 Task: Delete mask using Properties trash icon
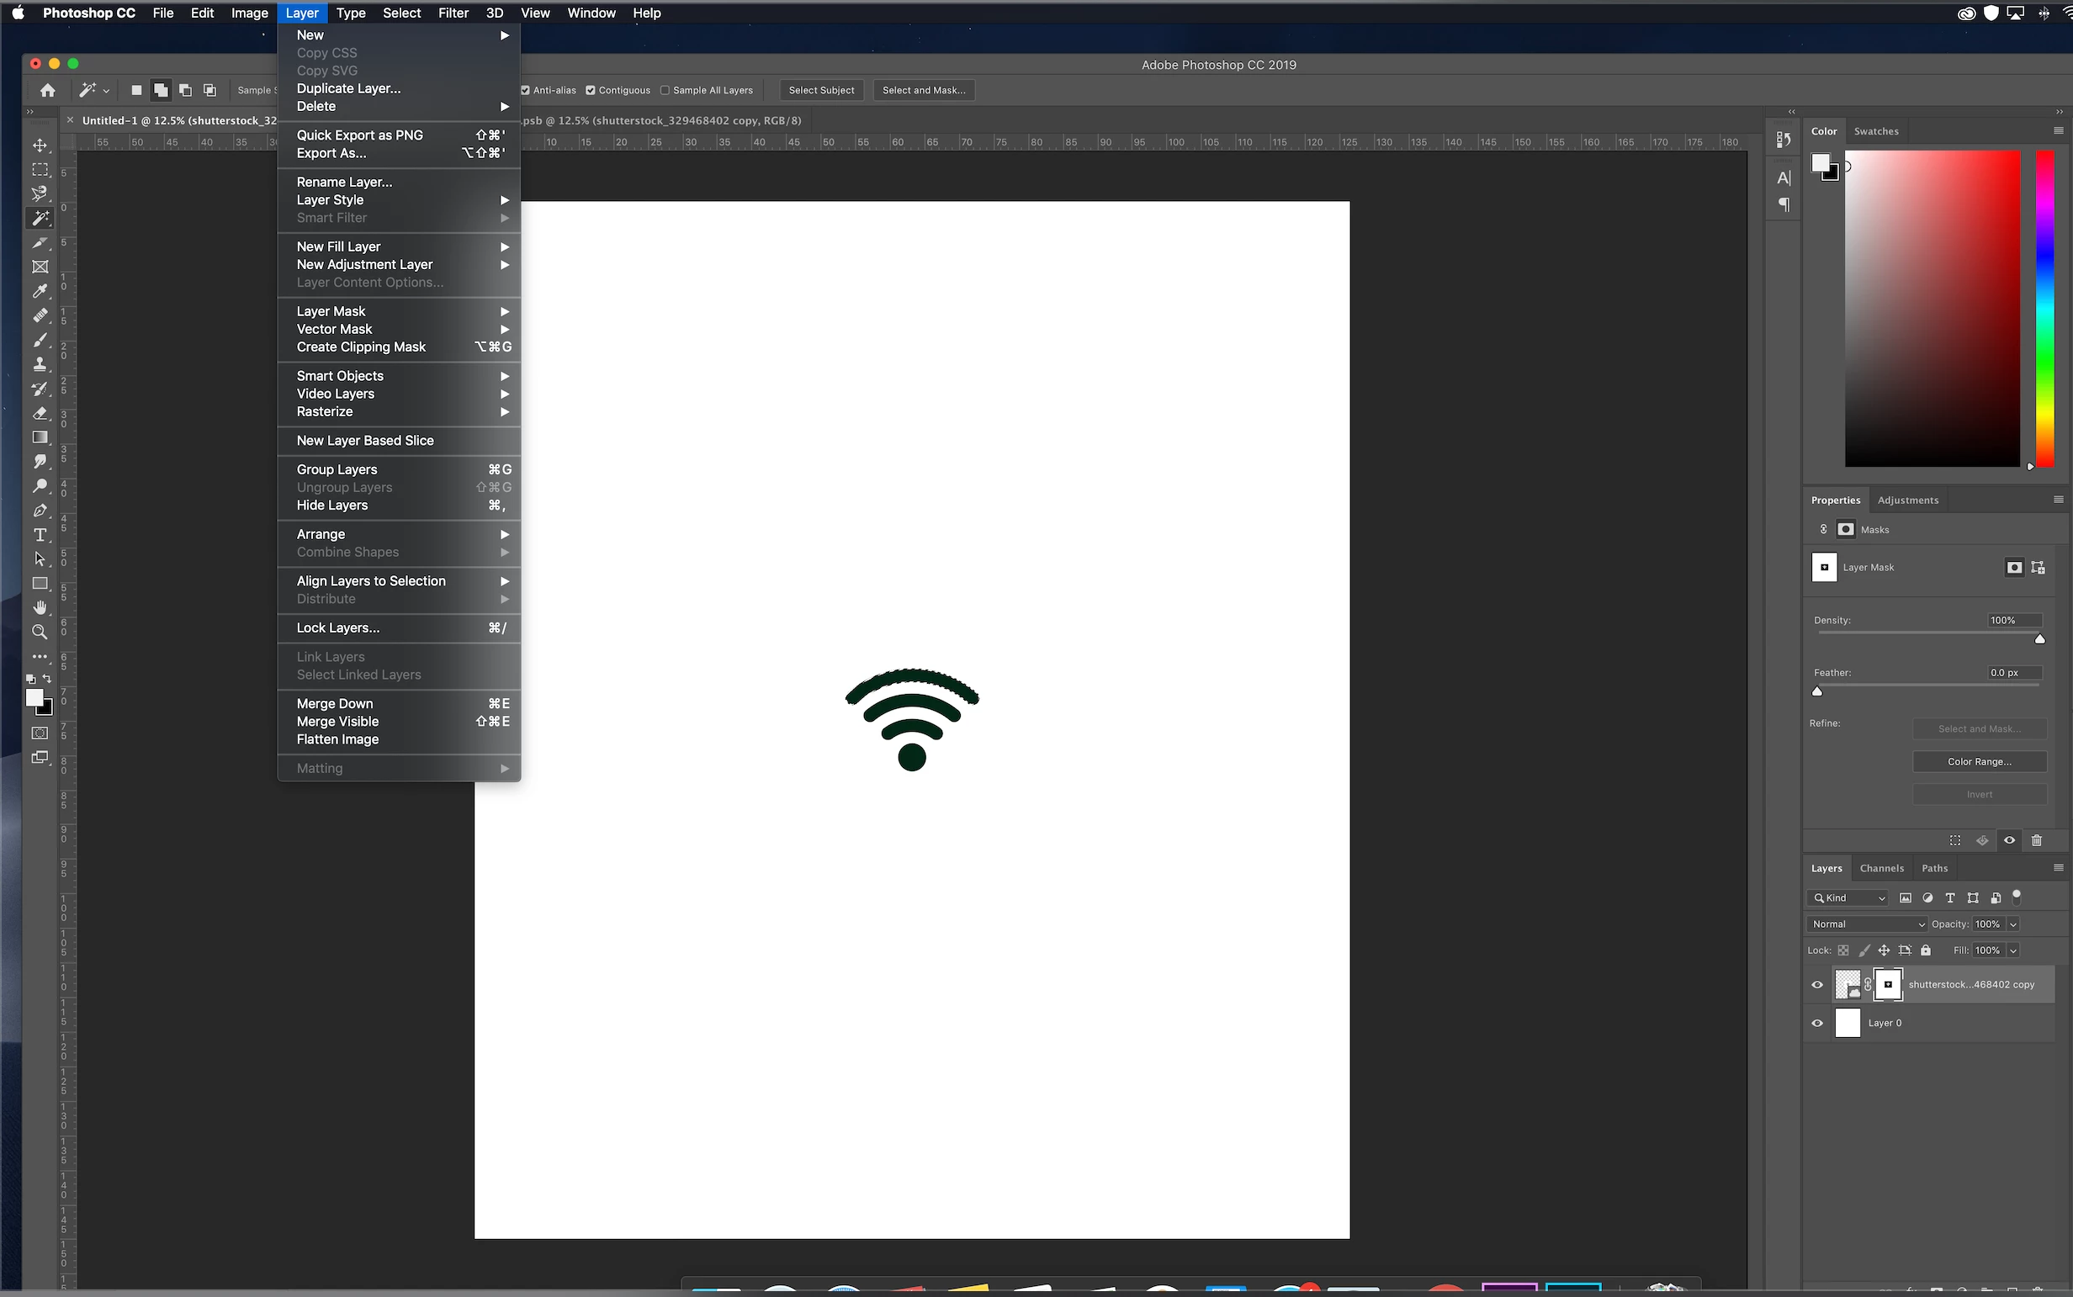[x=2037, y=840]
